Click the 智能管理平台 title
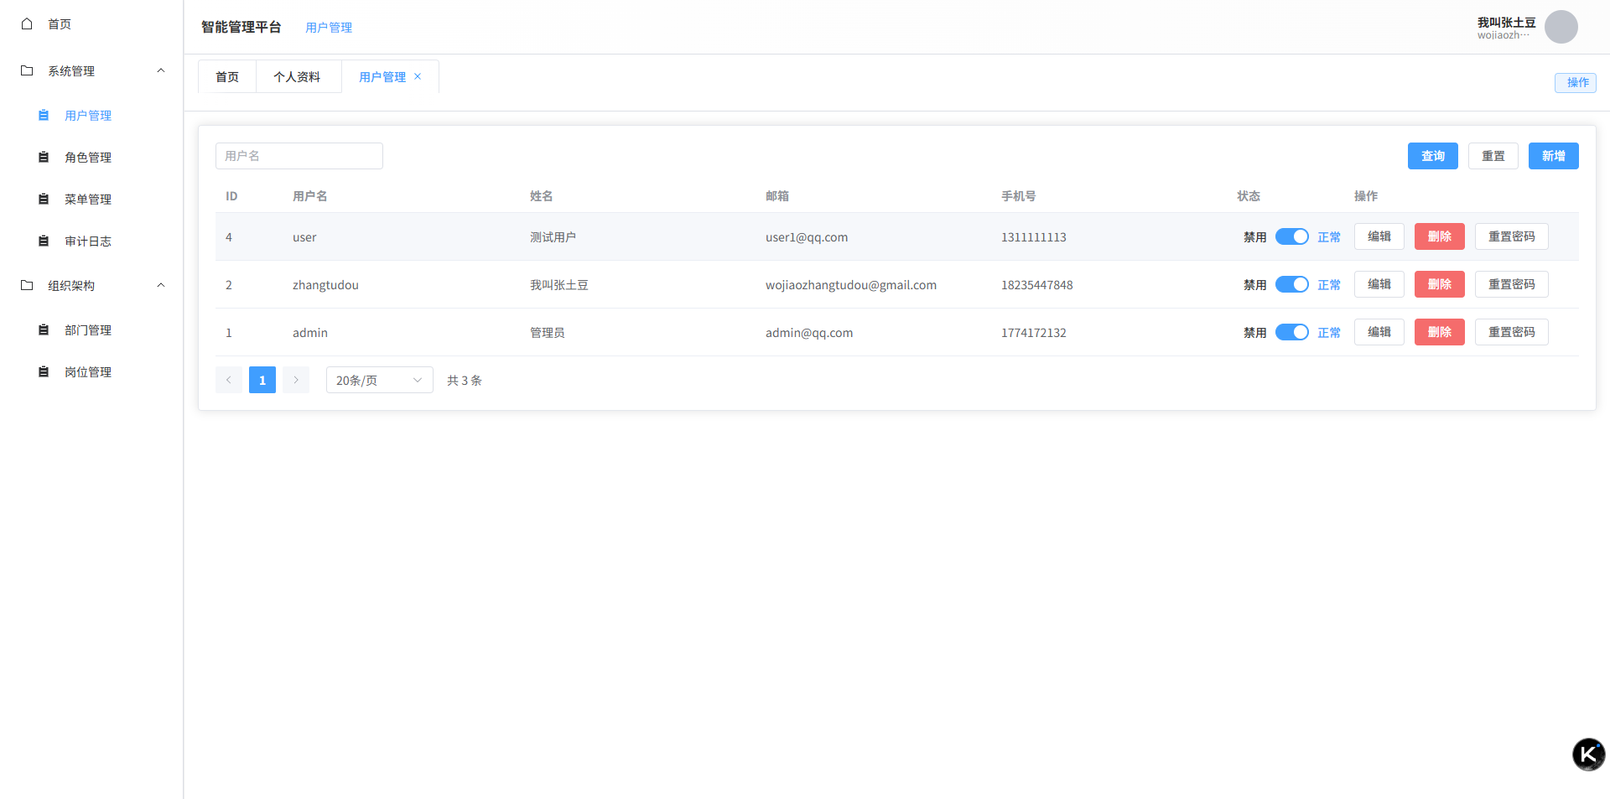 (x=241, y=27)
